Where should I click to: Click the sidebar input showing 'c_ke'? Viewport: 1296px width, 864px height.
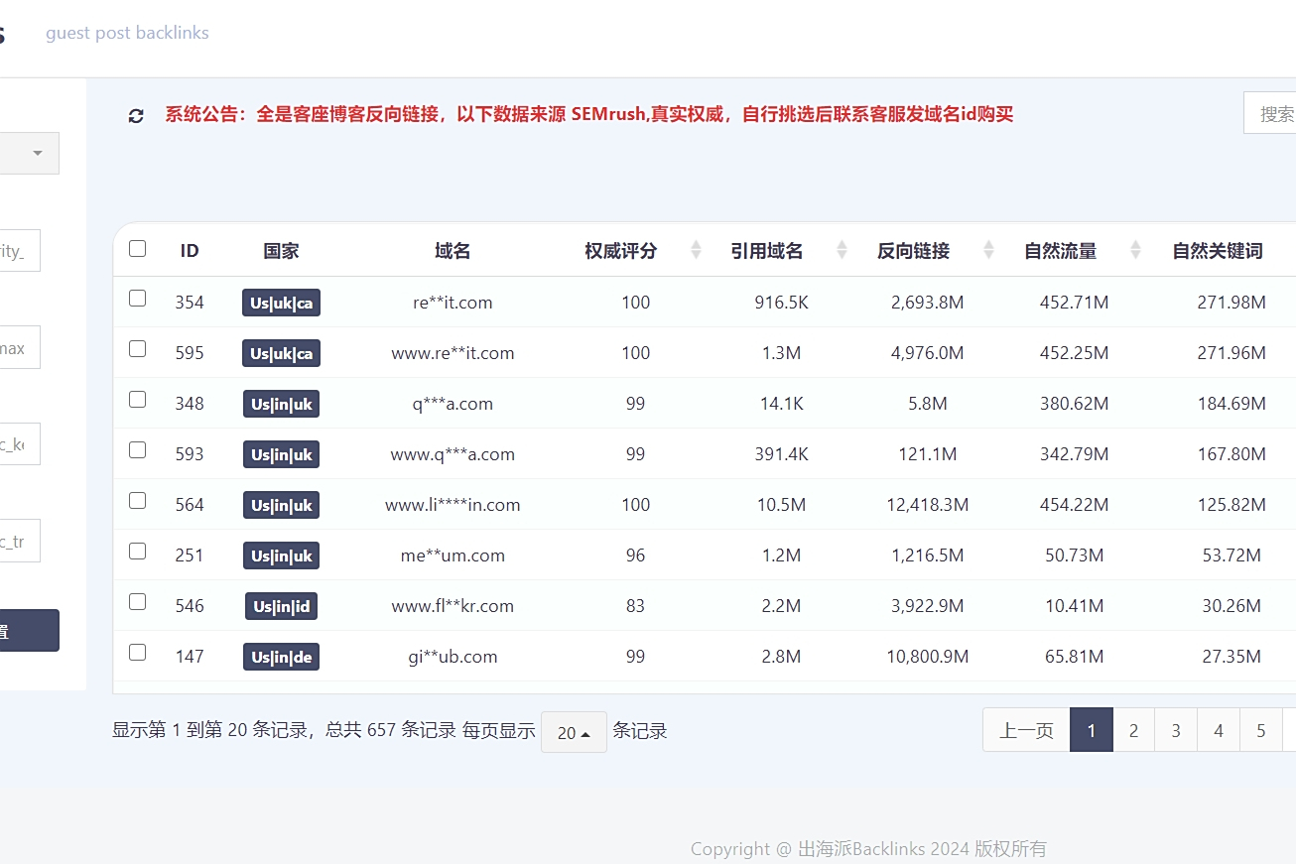[x=20, y=444]
